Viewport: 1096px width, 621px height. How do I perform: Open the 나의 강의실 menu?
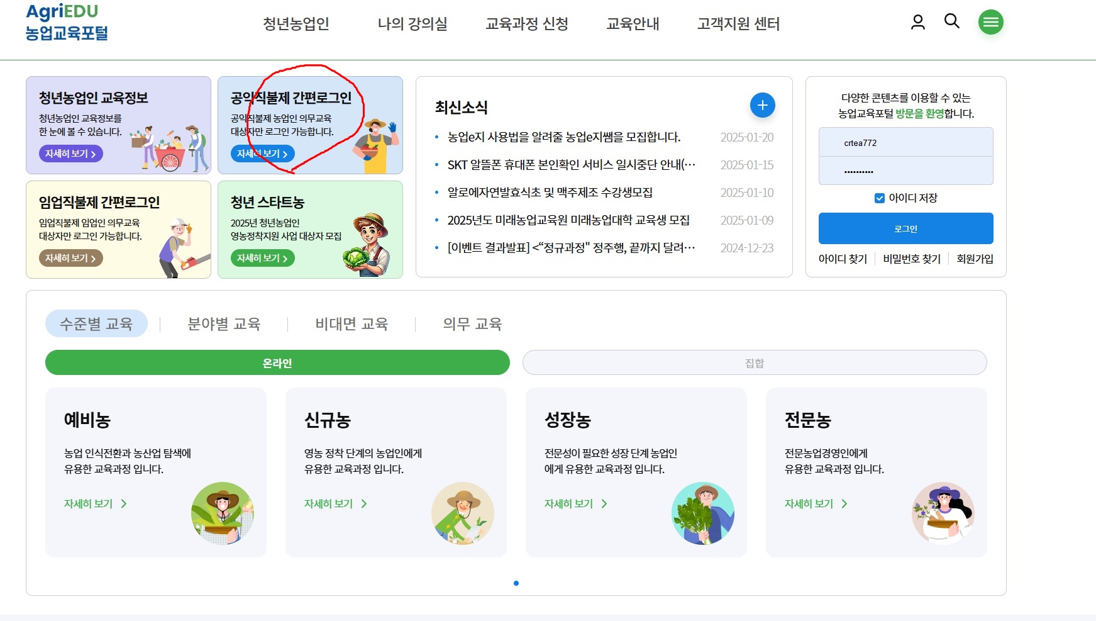pyautogui.click(x=413, y=24)
